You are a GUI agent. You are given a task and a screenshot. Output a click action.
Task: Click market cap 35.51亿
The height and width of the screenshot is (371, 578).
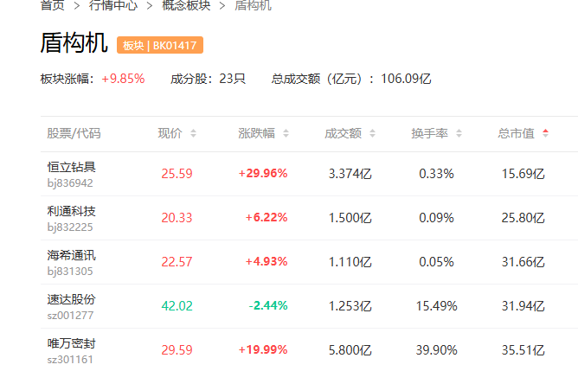tap(523, 350)
